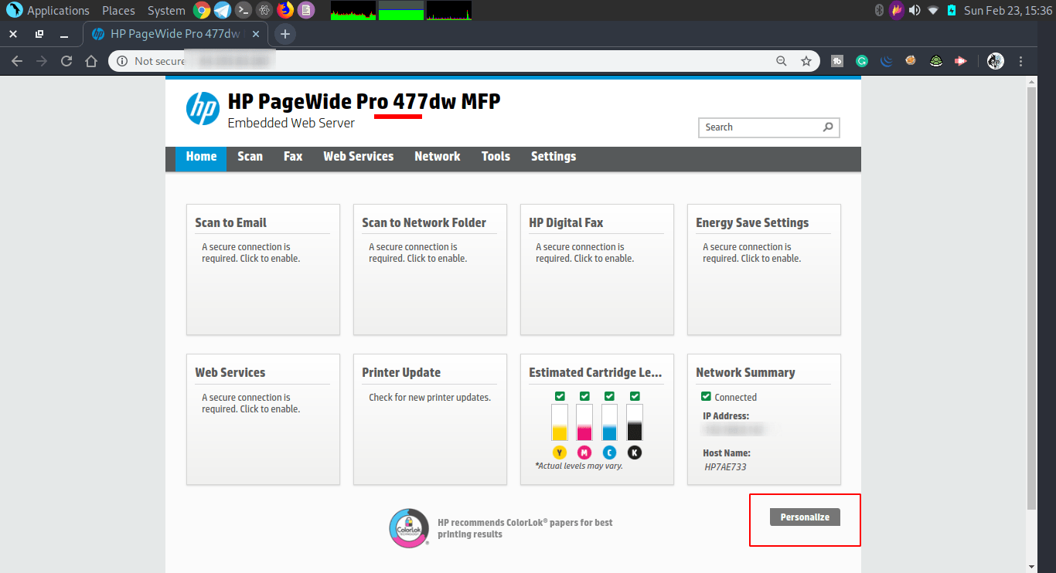Reload the page
The width and height of the screenshot is (1056, 573).
coord(66,61)
